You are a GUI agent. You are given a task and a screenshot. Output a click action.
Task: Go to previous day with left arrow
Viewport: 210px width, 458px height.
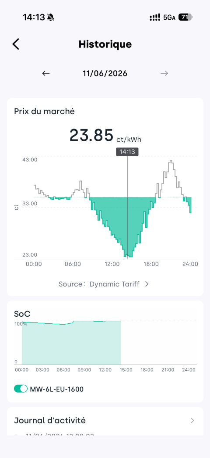point(46,73)
